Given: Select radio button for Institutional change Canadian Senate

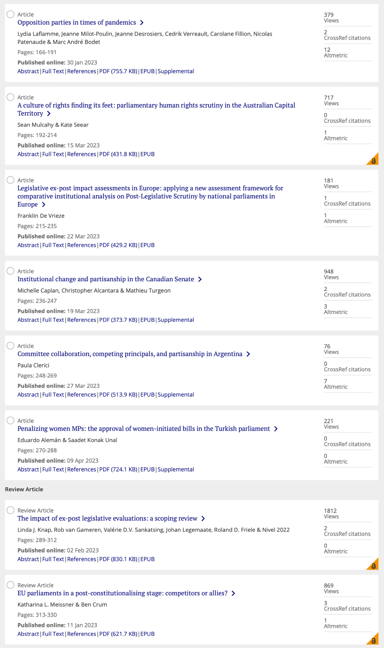Looking at the screenshot, I should [x=11, y=271].
